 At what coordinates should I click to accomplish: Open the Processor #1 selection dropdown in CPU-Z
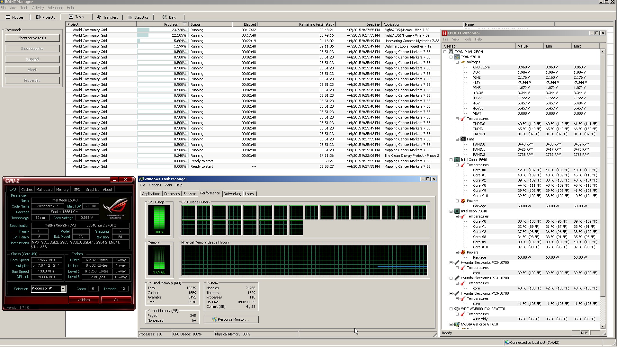pos(63,289)
